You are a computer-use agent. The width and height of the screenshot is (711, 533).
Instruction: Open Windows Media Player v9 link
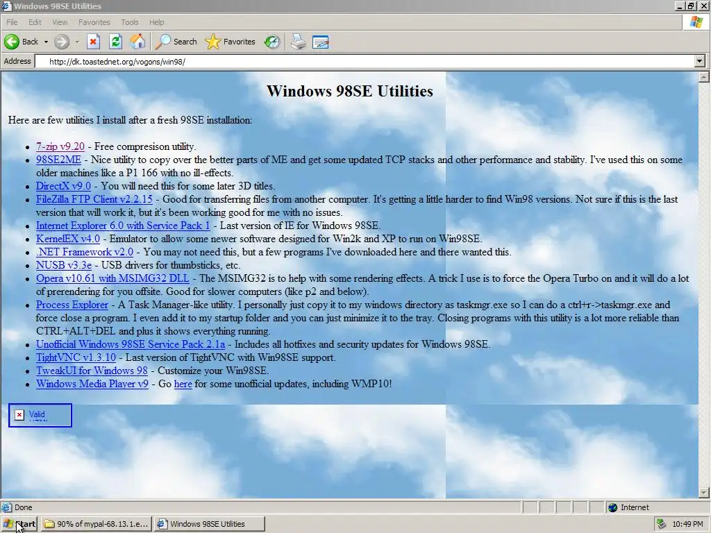(92, 383)
